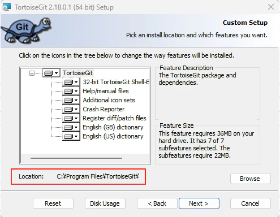
Task: Click the TortoiseGit turtle logo
Action: tap(27, 30)
